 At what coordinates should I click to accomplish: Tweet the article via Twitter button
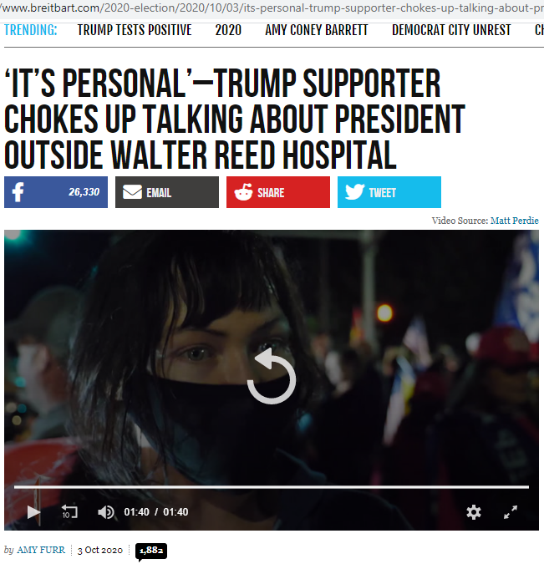click(389, 192)
